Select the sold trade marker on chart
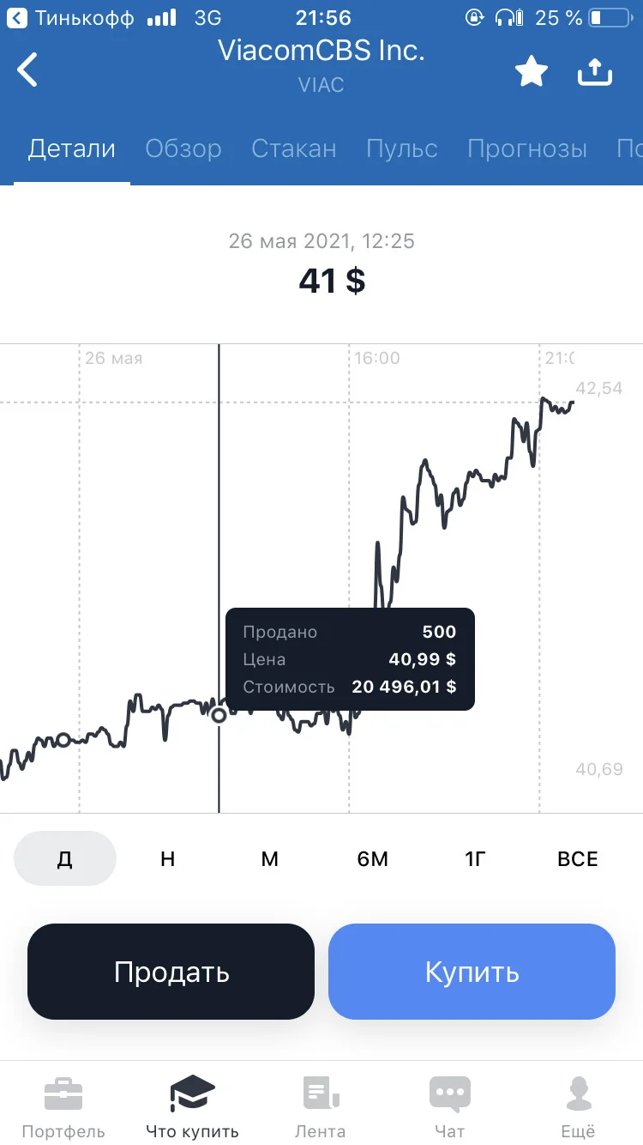 (219, 715)
